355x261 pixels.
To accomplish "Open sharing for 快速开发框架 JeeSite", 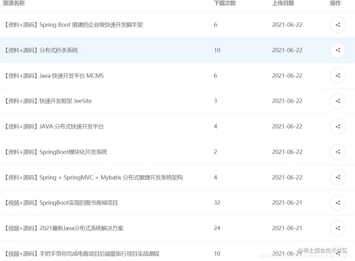I will pyautogui.click(x=338, y=101).
